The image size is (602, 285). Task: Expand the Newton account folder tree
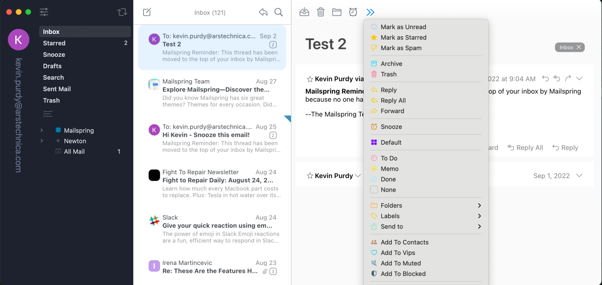[x=41, y=141]
